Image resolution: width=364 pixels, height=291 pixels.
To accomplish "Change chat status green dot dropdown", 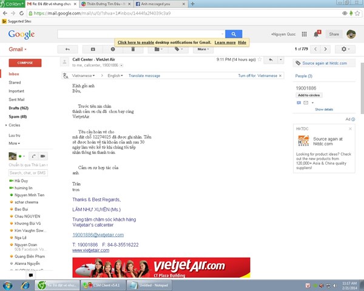I will [x=22, y=156].
